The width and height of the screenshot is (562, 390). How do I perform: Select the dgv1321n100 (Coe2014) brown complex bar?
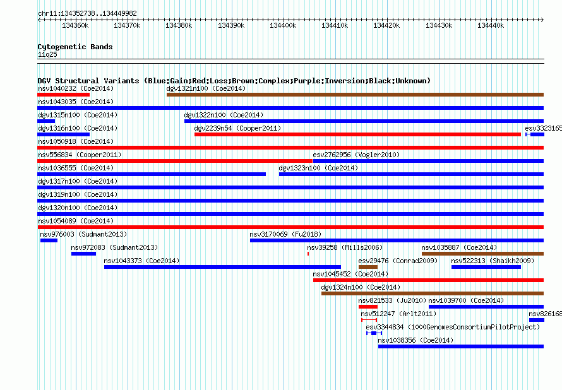point(355,95)
